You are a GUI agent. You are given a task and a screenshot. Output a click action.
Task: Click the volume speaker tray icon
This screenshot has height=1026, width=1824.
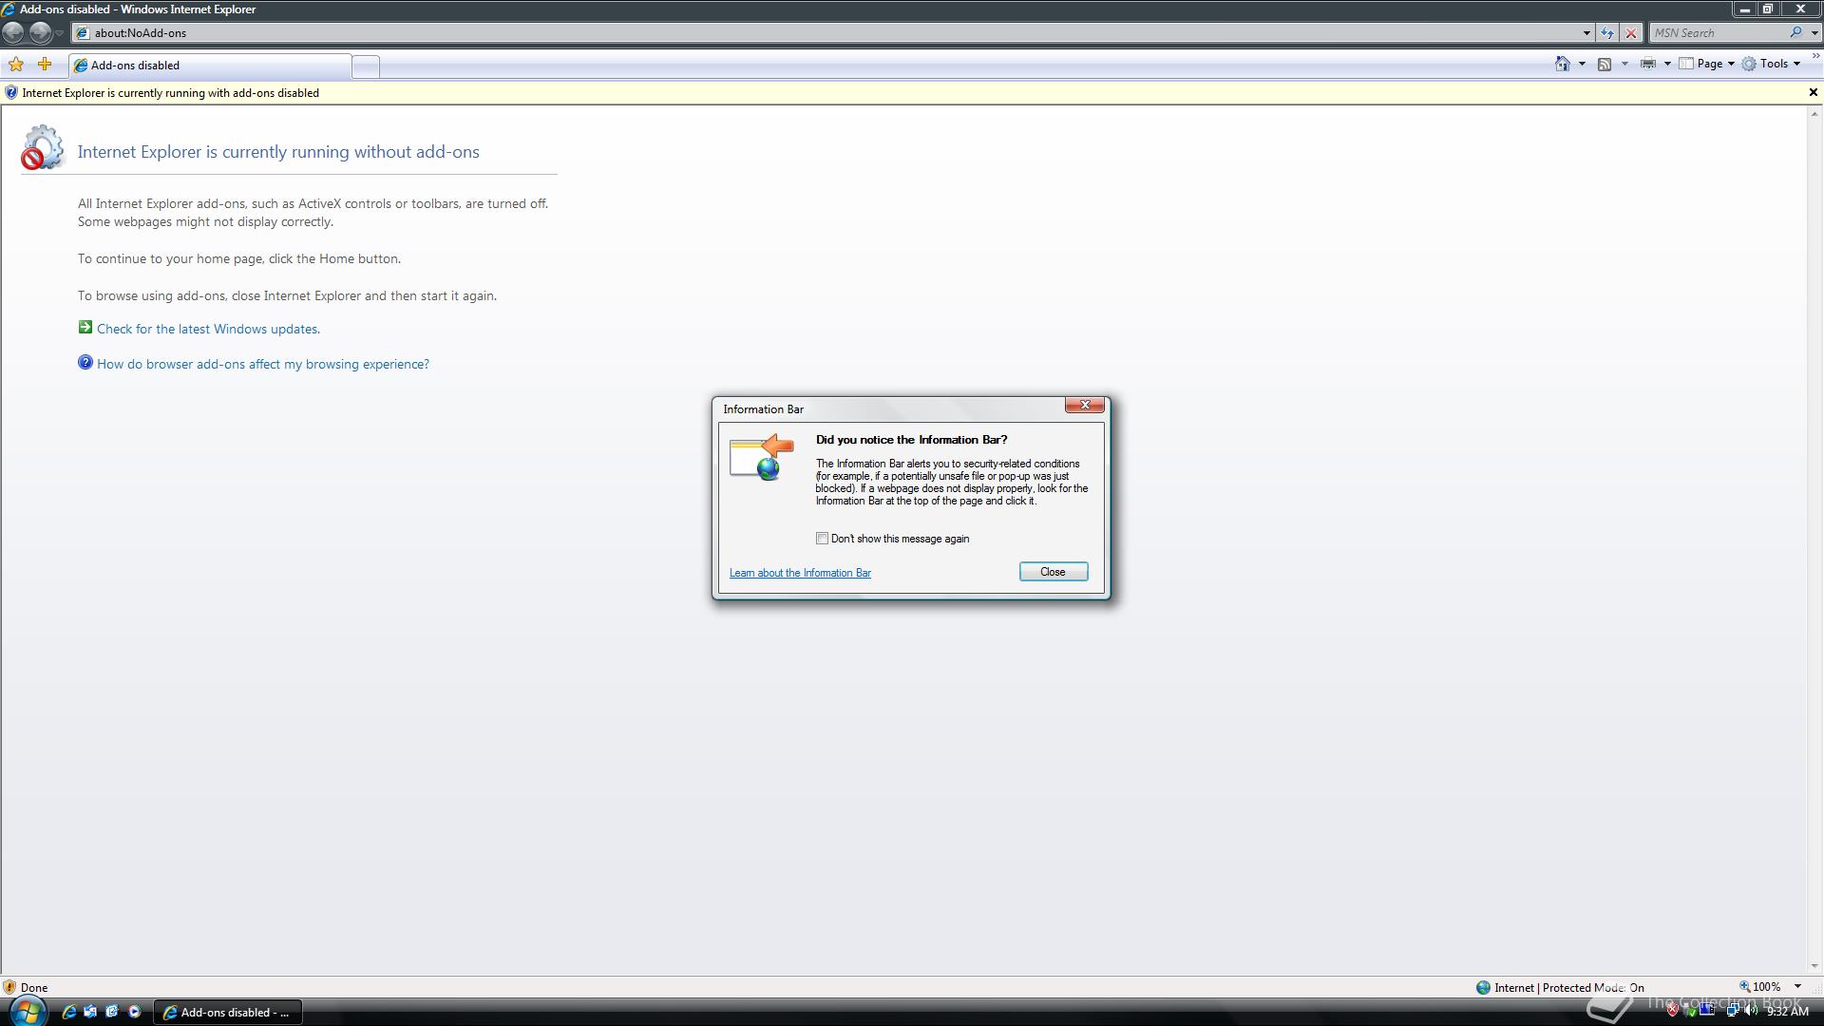(1750, 1011)
